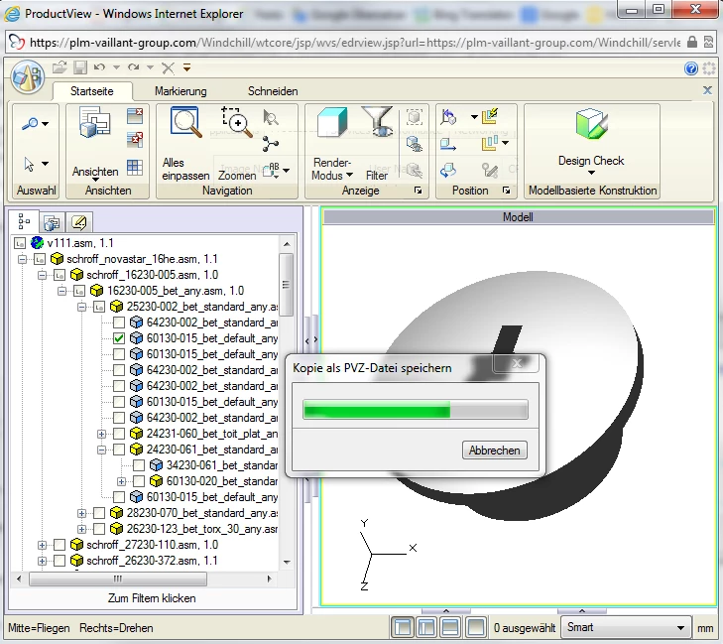Open the structure tree panel tab icon
The width and height of the screenshot is (723, 644).
pos(24,221)
